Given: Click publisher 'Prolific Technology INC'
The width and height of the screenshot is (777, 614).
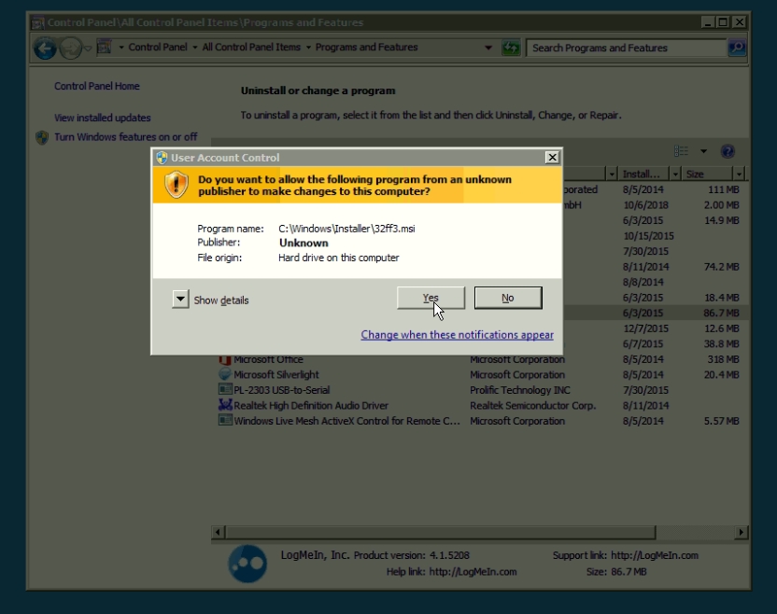Looking at the screenshot, I should click(x=520, y=390).
